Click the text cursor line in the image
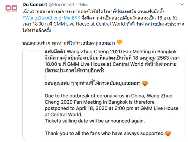 (x=45, y=77)
